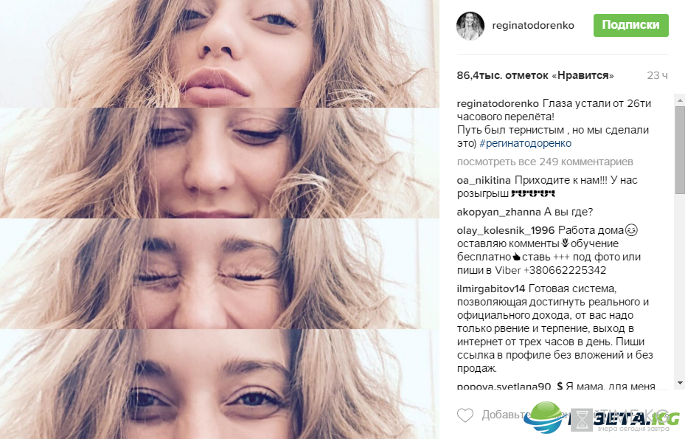
Task: Click the comments scrollbar up arrow
Action: pos(680,100)
